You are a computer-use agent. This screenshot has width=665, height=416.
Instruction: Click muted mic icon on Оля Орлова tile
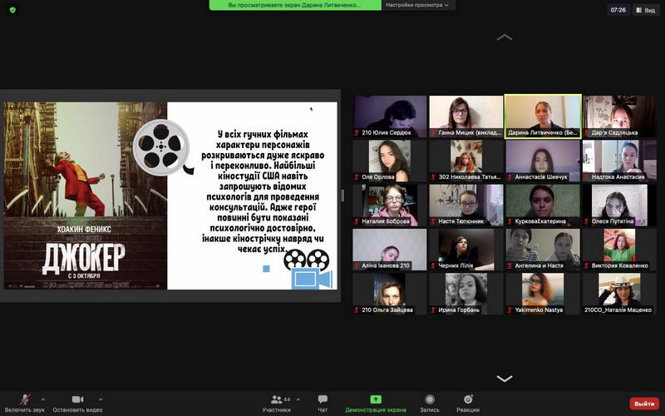point(357,177)
